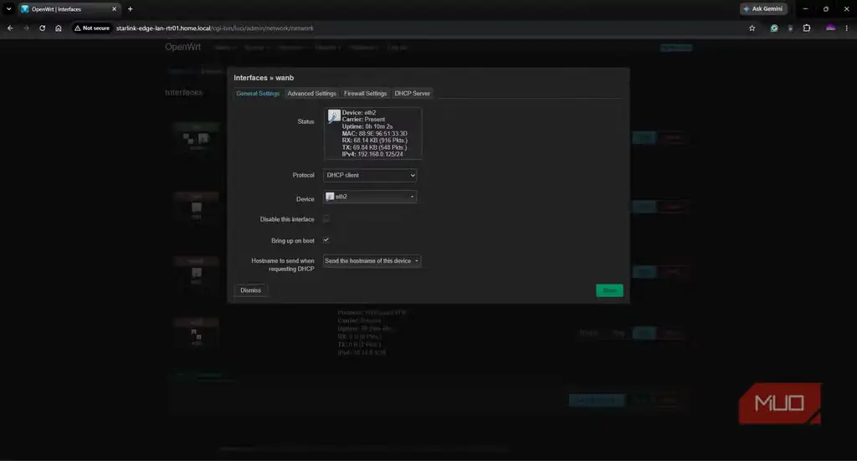This screenshot has width=857, height=461.
Task: Open the Hostname to send dropdown
Action: point(372,261)
